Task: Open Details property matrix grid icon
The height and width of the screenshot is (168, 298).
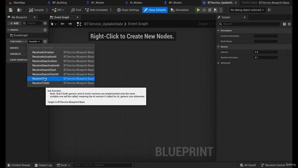Action: pos(284,24)
